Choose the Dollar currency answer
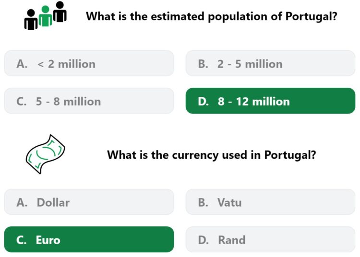Image resolution: width=360 pixels, height=257 pixels. (89, 202)
